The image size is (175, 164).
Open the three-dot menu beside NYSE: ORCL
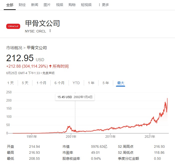point(50,31)
